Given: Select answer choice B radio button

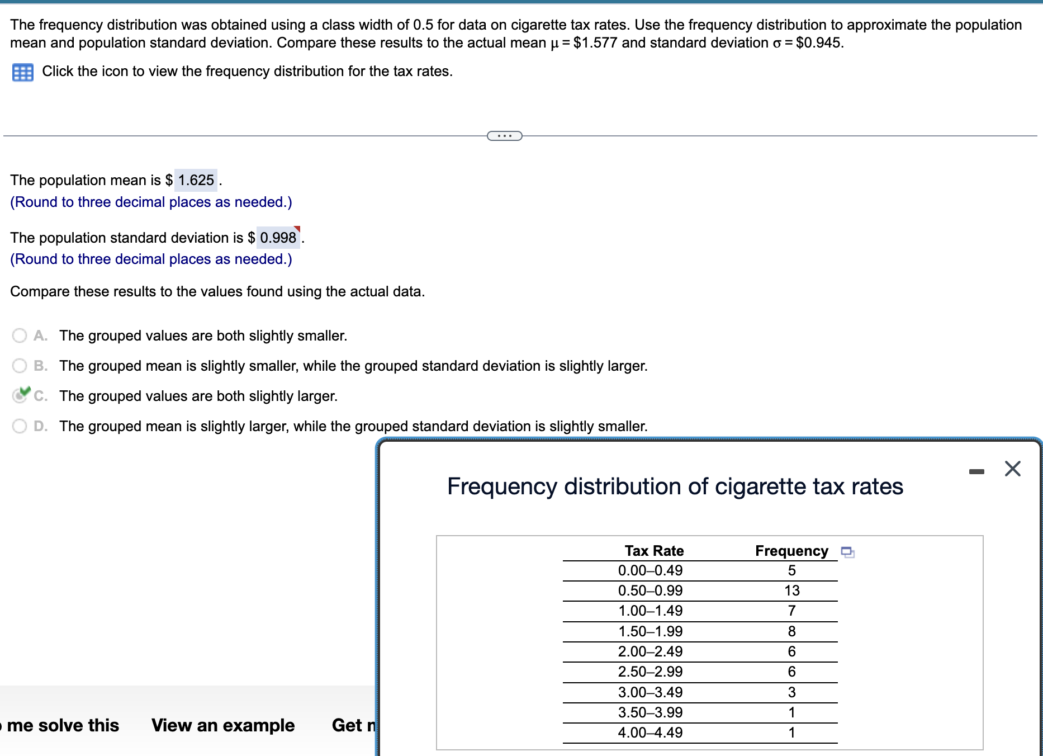Looking at the screenshot, I should pos(20,365).
